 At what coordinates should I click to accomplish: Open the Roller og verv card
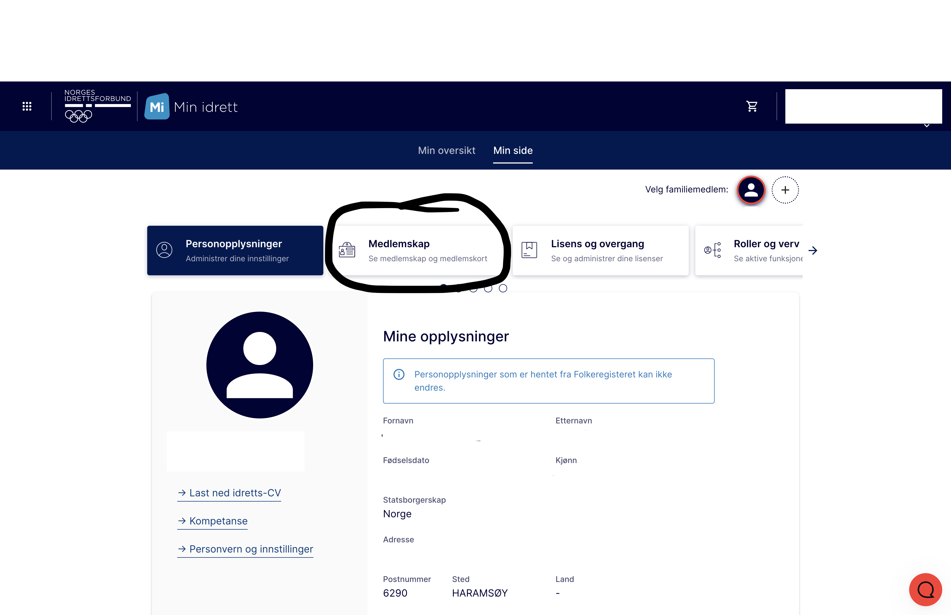point(749,251)
